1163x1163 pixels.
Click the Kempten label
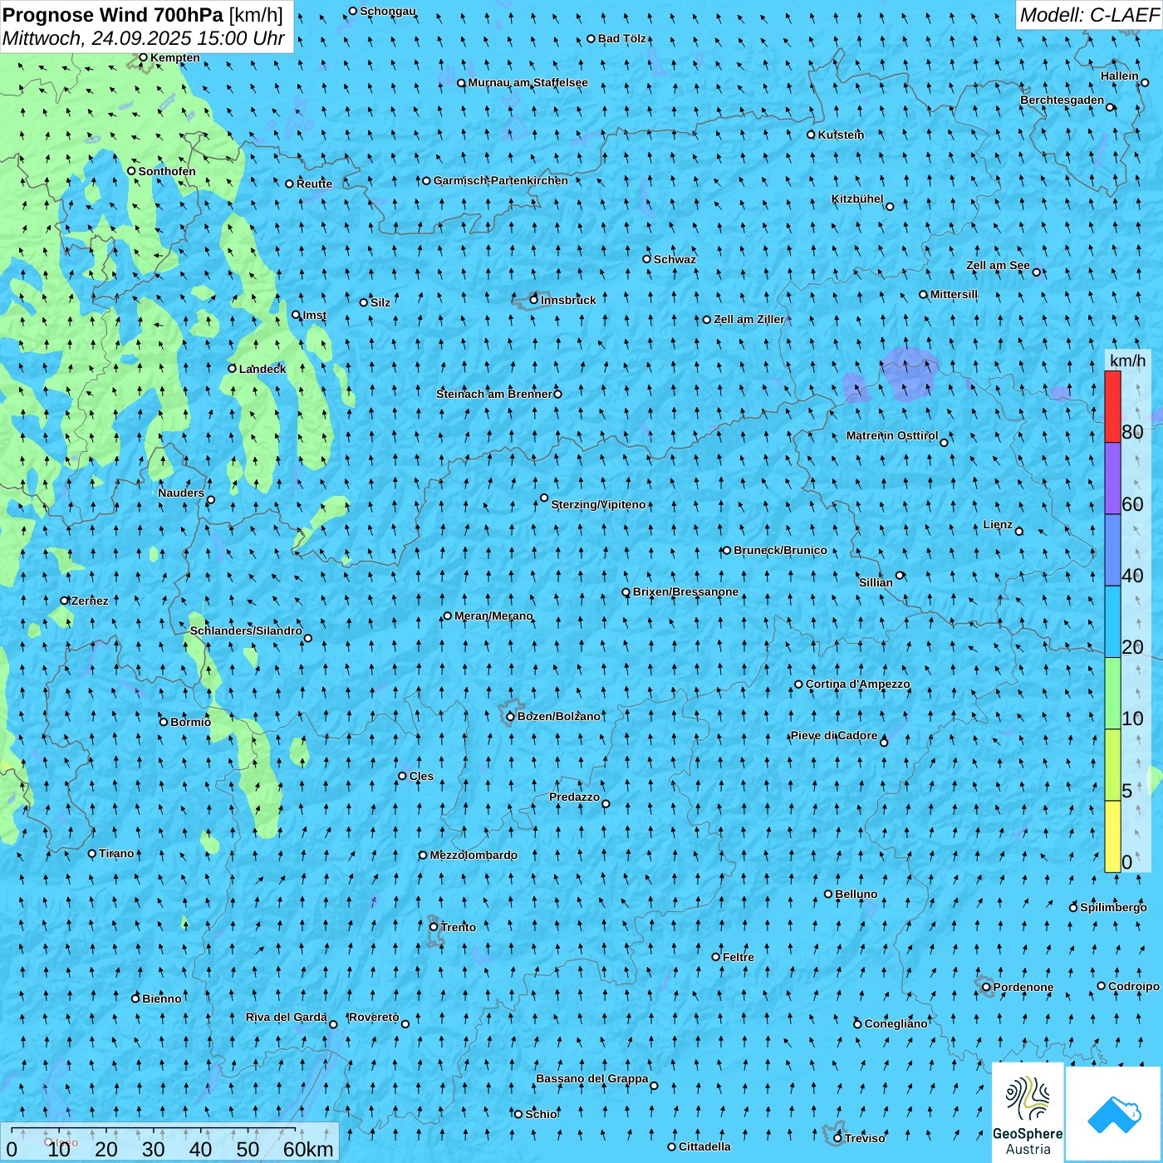(175, 57)
